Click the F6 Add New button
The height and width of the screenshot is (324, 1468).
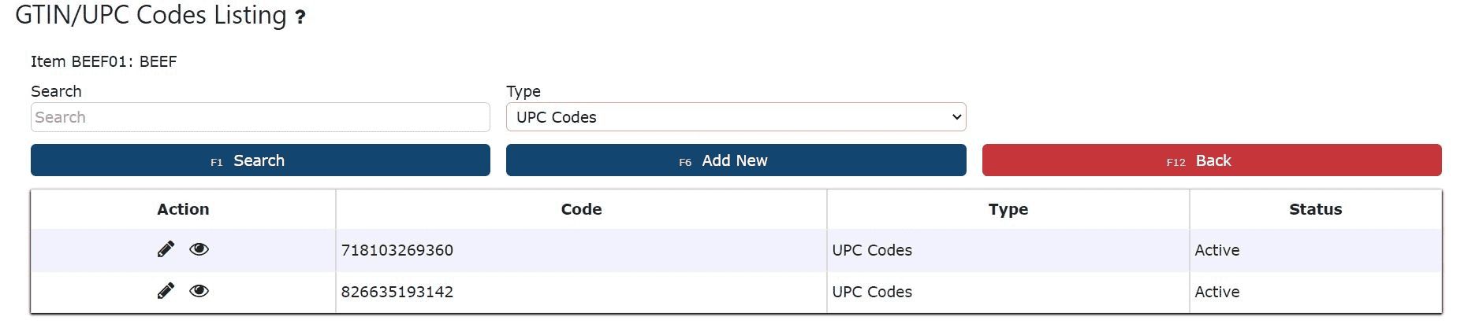click(736, 160)
